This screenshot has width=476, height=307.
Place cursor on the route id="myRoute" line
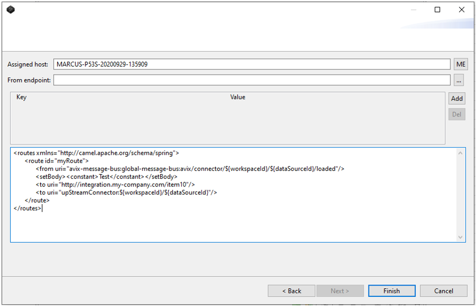pyautogui.click(x=57, y=161)
